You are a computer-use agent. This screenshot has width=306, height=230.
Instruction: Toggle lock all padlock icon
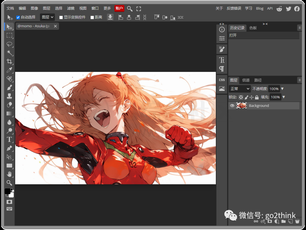[257, 97]
